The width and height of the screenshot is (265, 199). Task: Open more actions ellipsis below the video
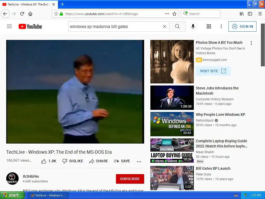139,162
